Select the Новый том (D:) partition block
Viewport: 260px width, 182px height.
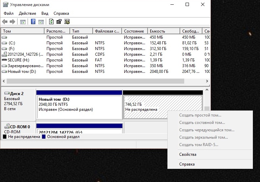[x=79, y=105]
